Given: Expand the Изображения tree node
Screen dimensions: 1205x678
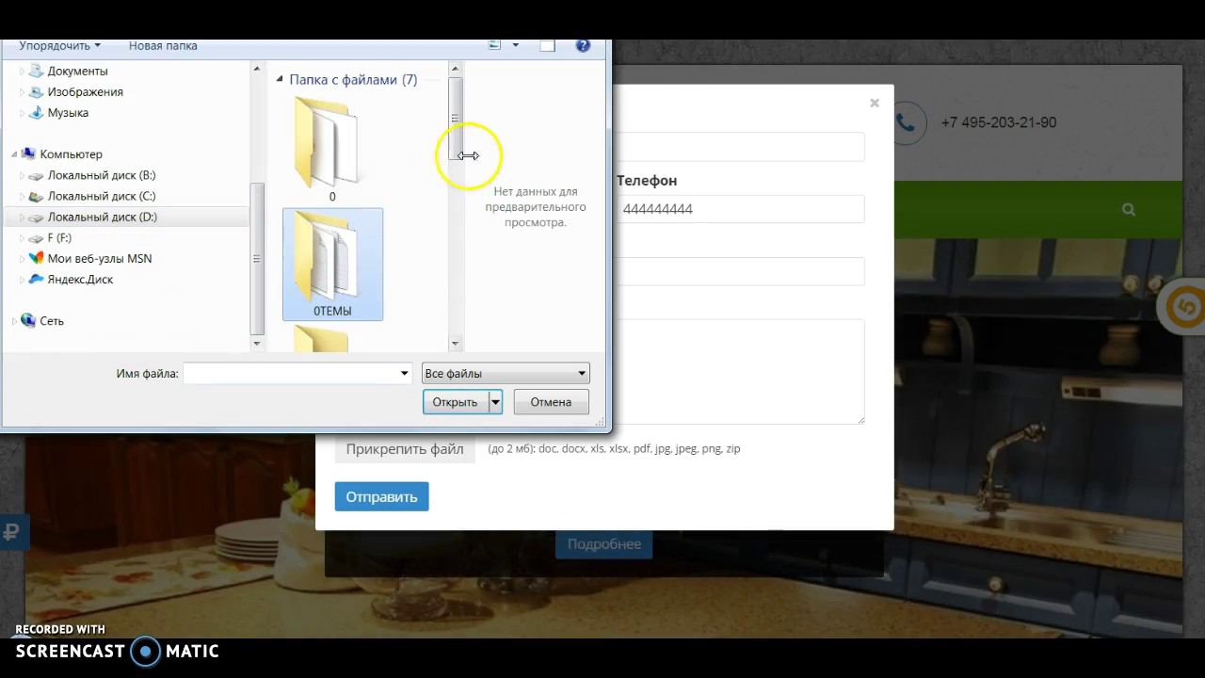Looking at the screenshot, I should click(22, 92).
